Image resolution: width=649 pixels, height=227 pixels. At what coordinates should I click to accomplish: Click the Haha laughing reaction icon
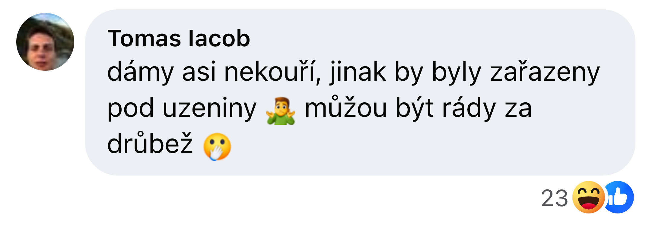click(x=588, y=197)
